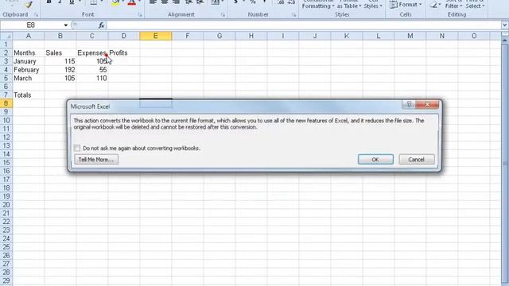
Task: Click March's expenses value 110
Action: click(x=92, y=78)
